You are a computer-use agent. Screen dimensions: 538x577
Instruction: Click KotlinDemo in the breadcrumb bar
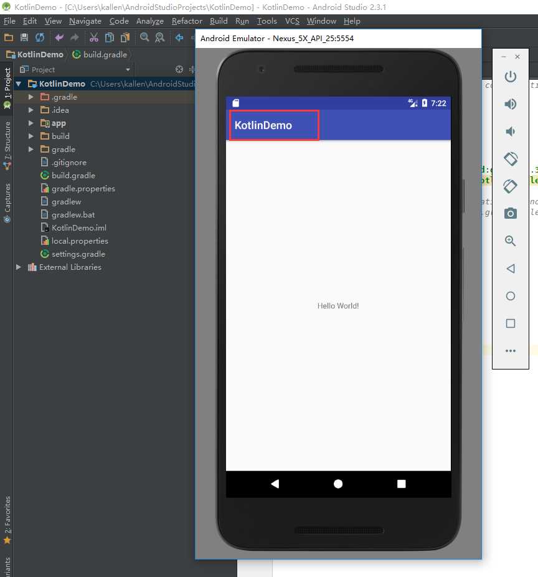coord(35,54)
